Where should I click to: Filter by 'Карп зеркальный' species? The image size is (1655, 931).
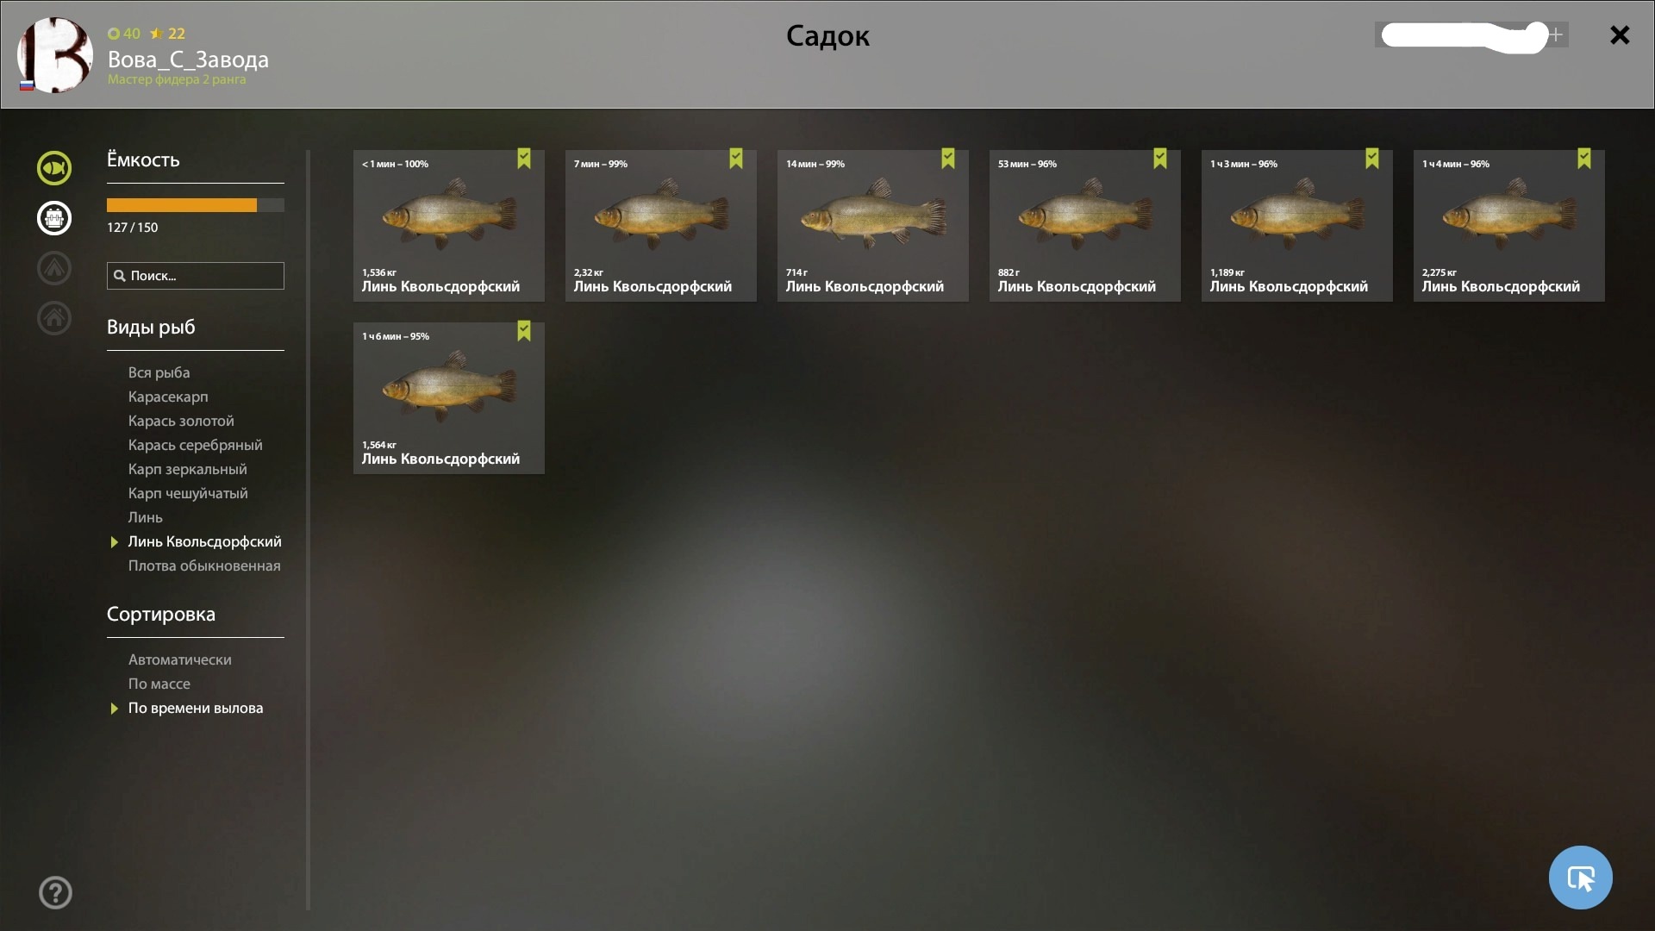click(187, 469)
